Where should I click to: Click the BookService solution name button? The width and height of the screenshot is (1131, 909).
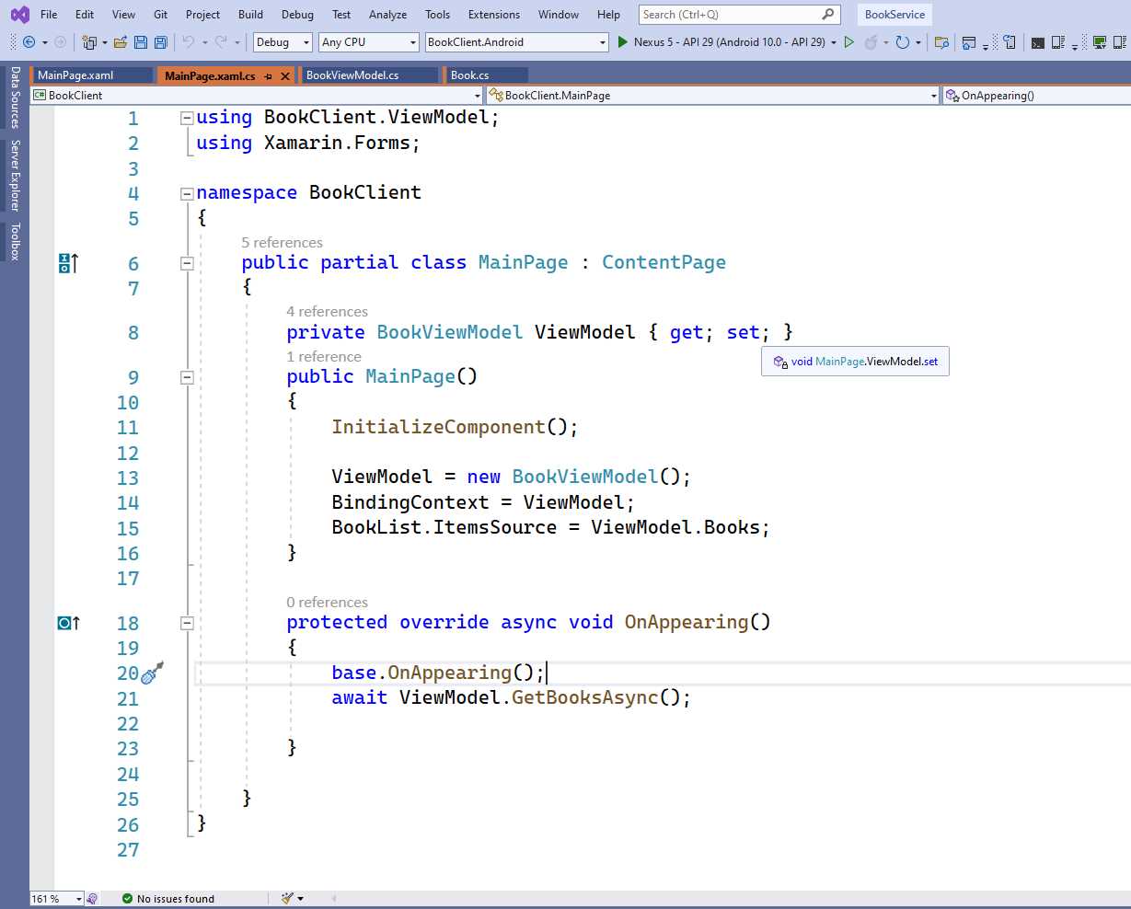tap(894, 15)
